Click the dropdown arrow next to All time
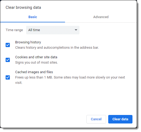This screenshot has width=141, height=132. click(76, 30)
